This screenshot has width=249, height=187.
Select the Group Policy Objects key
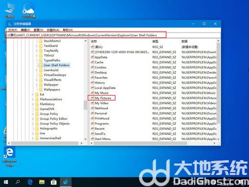point(55,124)
